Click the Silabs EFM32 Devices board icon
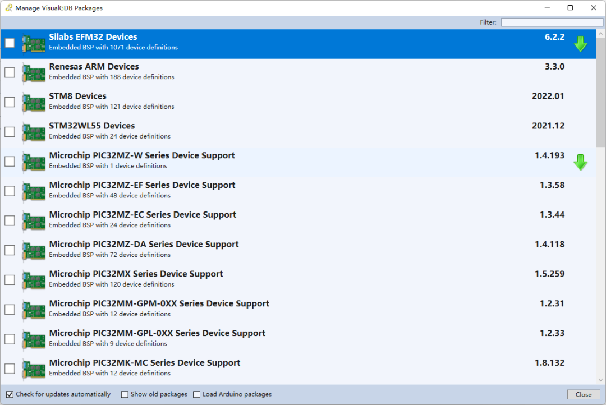606x405 pixels. pos(34,43)
